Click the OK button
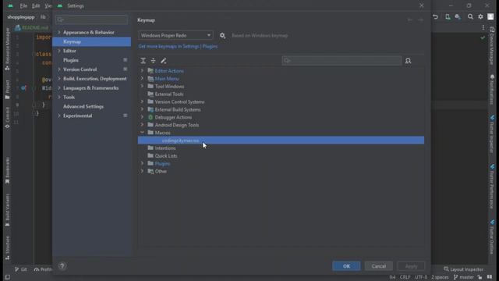499x281 pixels. [346, 266]
